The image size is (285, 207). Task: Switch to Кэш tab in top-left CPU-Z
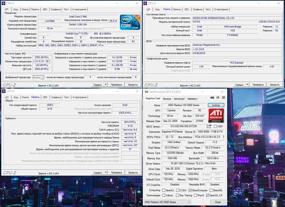click(16, 9)
